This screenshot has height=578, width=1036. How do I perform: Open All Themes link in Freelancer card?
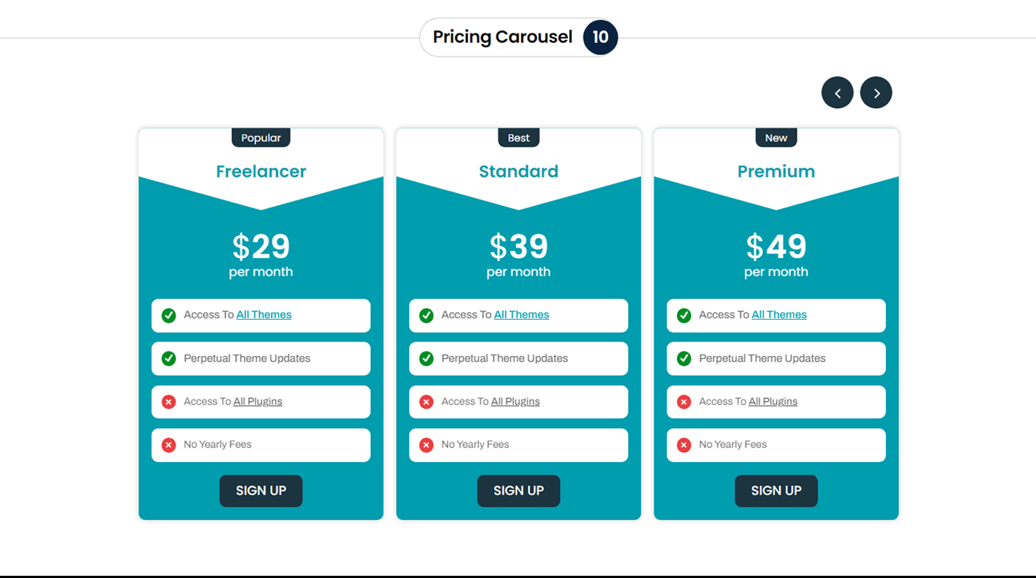click(x=264, y=315)
